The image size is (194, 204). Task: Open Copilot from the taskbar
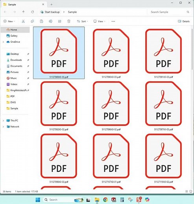point(147,200)
